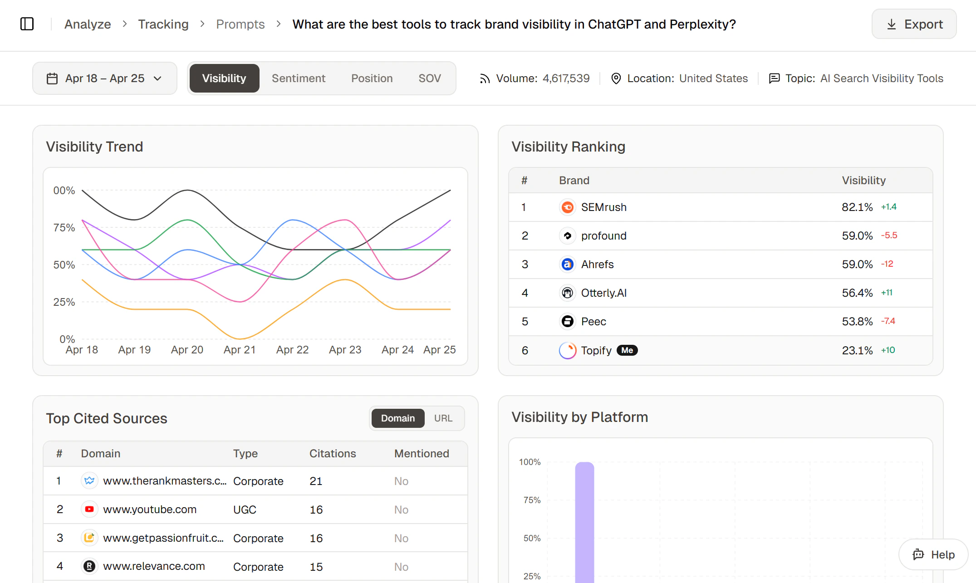
Task: Click the Peec brand name
Action: [x=593, y=322]
